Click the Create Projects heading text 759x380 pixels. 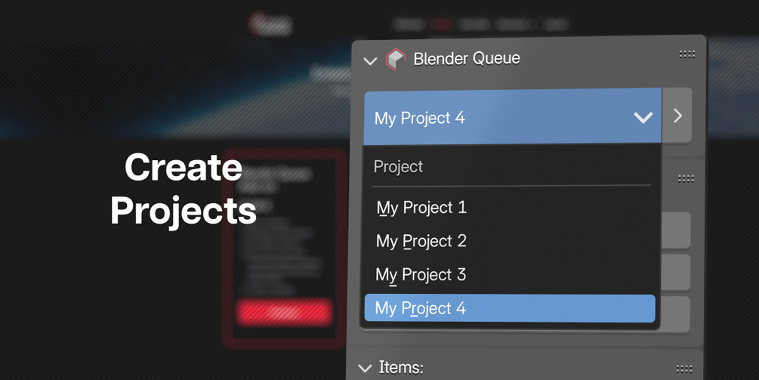(x=184, y=189)
